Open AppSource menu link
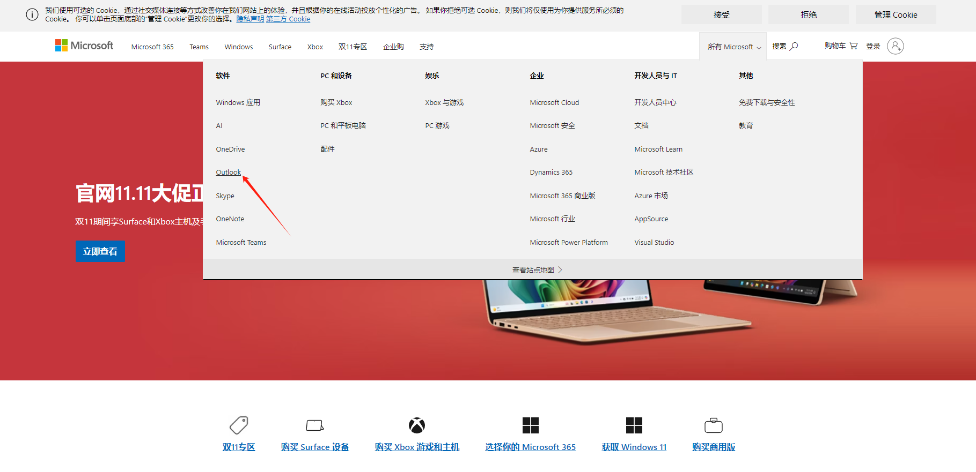The height and width of the screenshot is (472, 976). pos(651,219)
